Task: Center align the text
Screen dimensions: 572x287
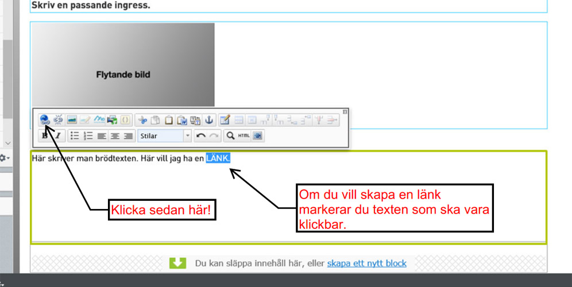Action: coord(115,135)
